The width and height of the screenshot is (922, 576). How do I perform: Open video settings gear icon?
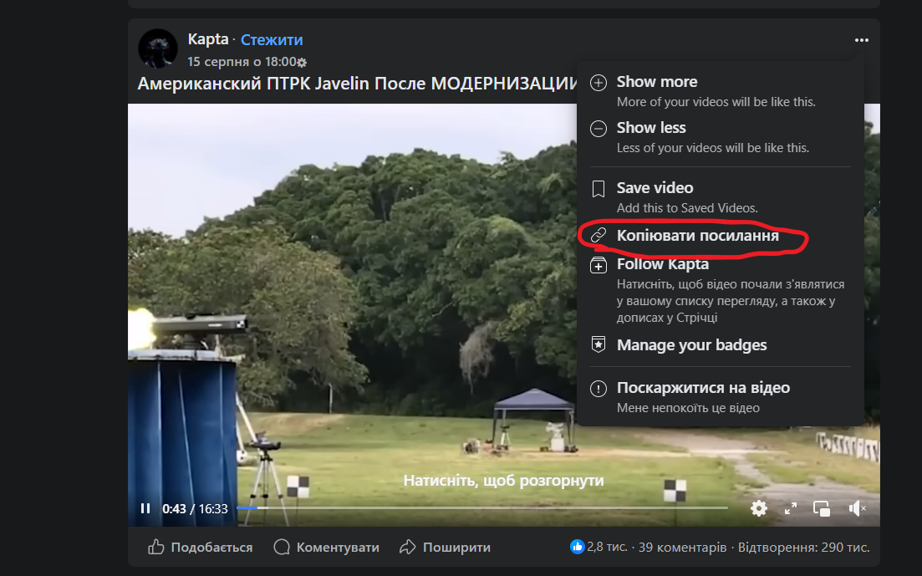758,508
